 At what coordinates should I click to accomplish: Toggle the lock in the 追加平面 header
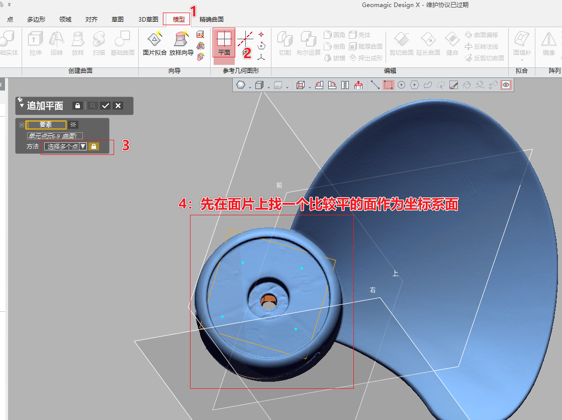(x=78, y=106)
